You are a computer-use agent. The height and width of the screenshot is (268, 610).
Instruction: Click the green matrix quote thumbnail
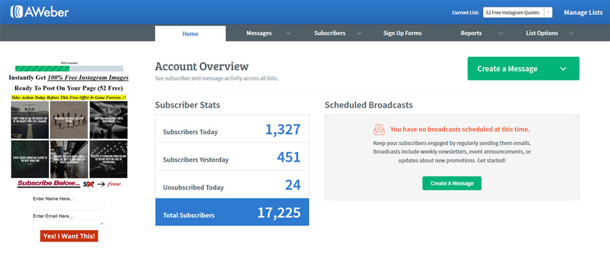pyautogui.click(x=30, y=159)
